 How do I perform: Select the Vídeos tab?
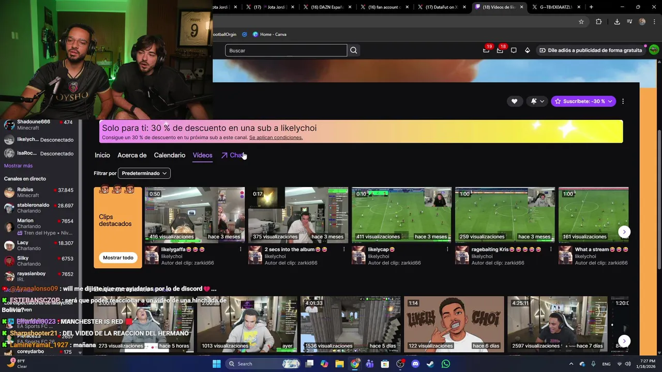tap(203, 155)
